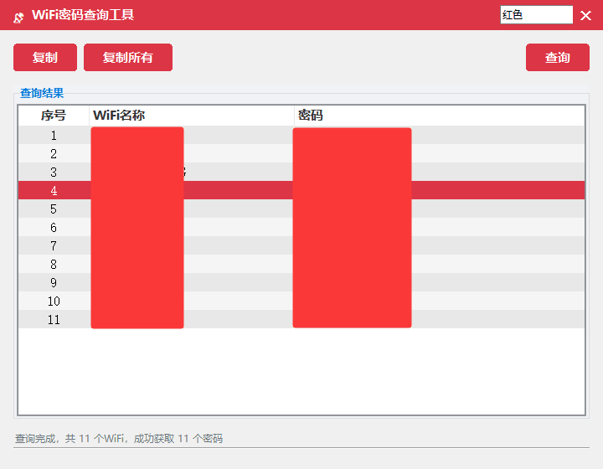Image resolution: width=603 pixels, height=469 pixels.
Task: Click the 序号 column header
Action: click(54, 115)
